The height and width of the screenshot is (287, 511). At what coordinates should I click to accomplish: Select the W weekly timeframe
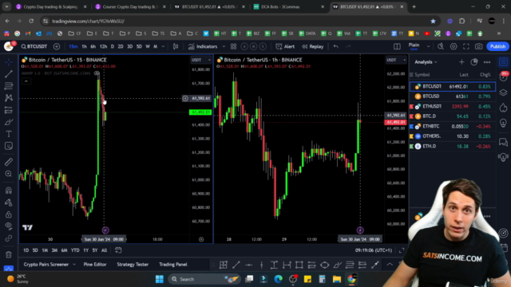click(148, 46)
